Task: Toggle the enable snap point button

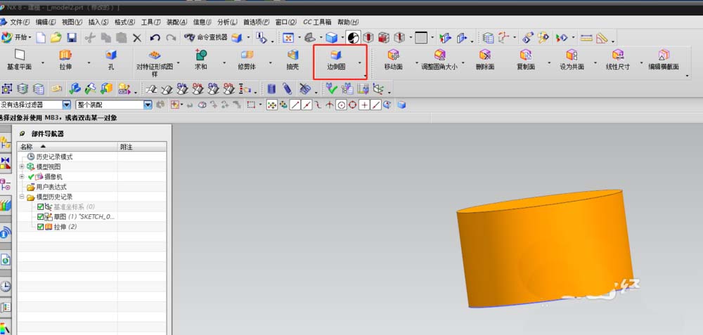Action: point(271,105)
